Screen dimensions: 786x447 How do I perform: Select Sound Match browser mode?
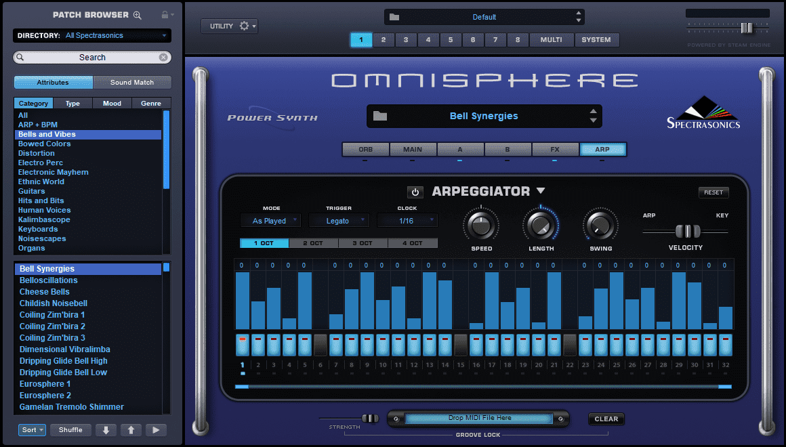tap(132, 82)
